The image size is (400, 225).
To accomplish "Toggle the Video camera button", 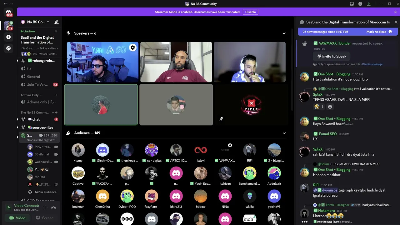I will coord(17,218).
